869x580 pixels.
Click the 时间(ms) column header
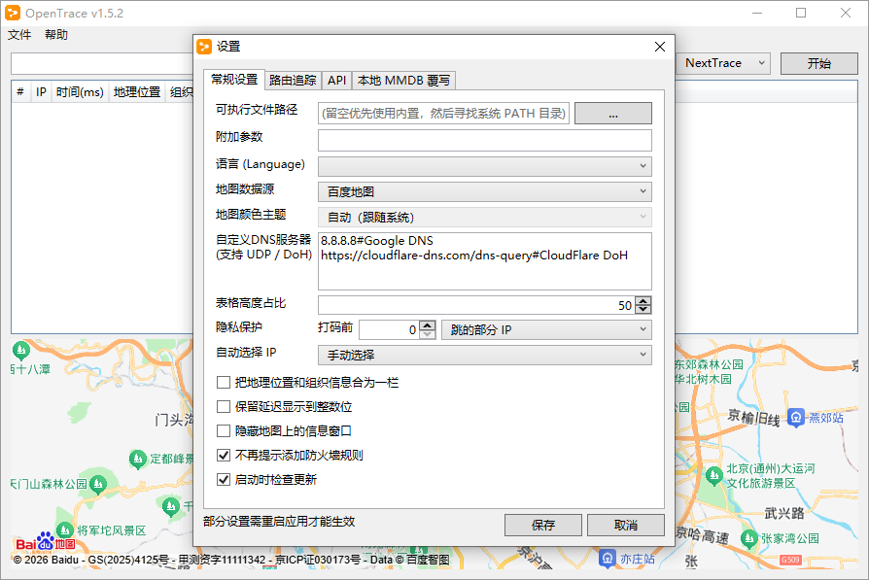[x=80, y=92]
